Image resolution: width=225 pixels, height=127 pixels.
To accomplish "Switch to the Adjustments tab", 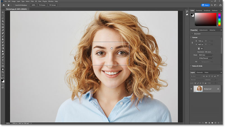I will (203, 30).
